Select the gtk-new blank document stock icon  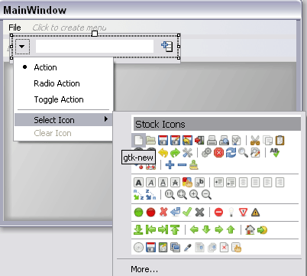coord(138,140)
